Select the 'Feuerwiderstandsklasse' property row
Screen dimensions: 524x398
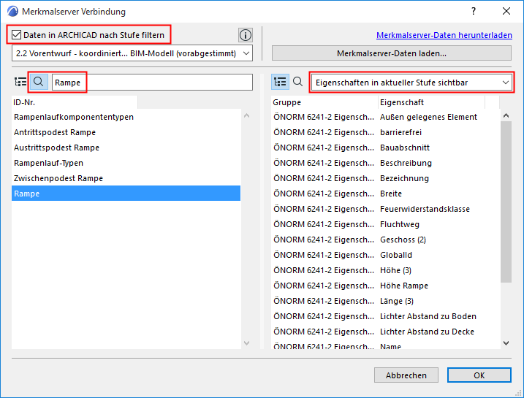coord(425,209)
